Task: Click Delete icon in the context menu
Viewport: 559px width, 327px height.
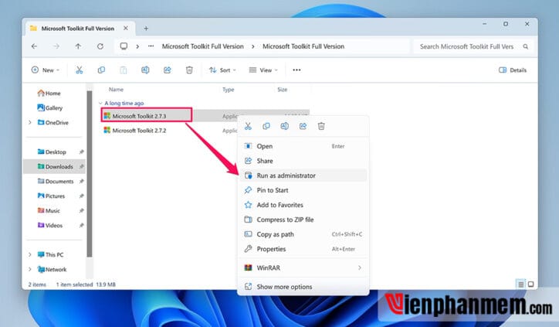Action: tap(321, 126)
